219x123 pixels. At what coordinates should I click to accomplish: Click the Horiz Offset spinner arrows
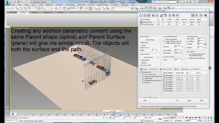pos(205,39)
